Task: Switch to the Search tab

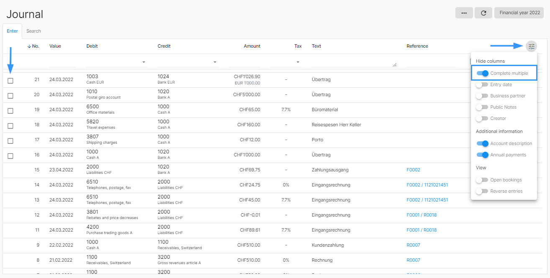Action: [33, 31]
